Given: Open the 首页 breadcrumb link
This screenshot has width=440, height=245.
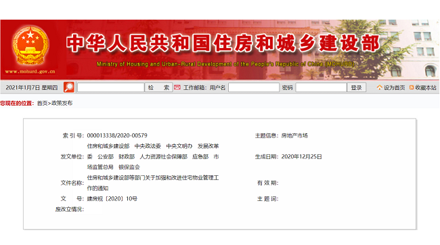Looking at the screenshot, I should pyautogui.click(x=42, y=104).
